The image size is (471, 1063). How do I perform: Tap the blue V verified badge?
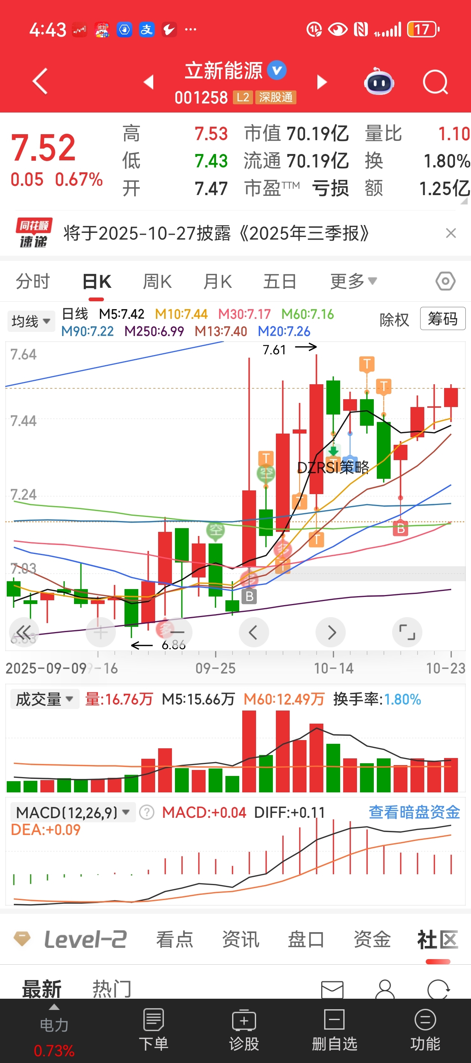point(277,70)
